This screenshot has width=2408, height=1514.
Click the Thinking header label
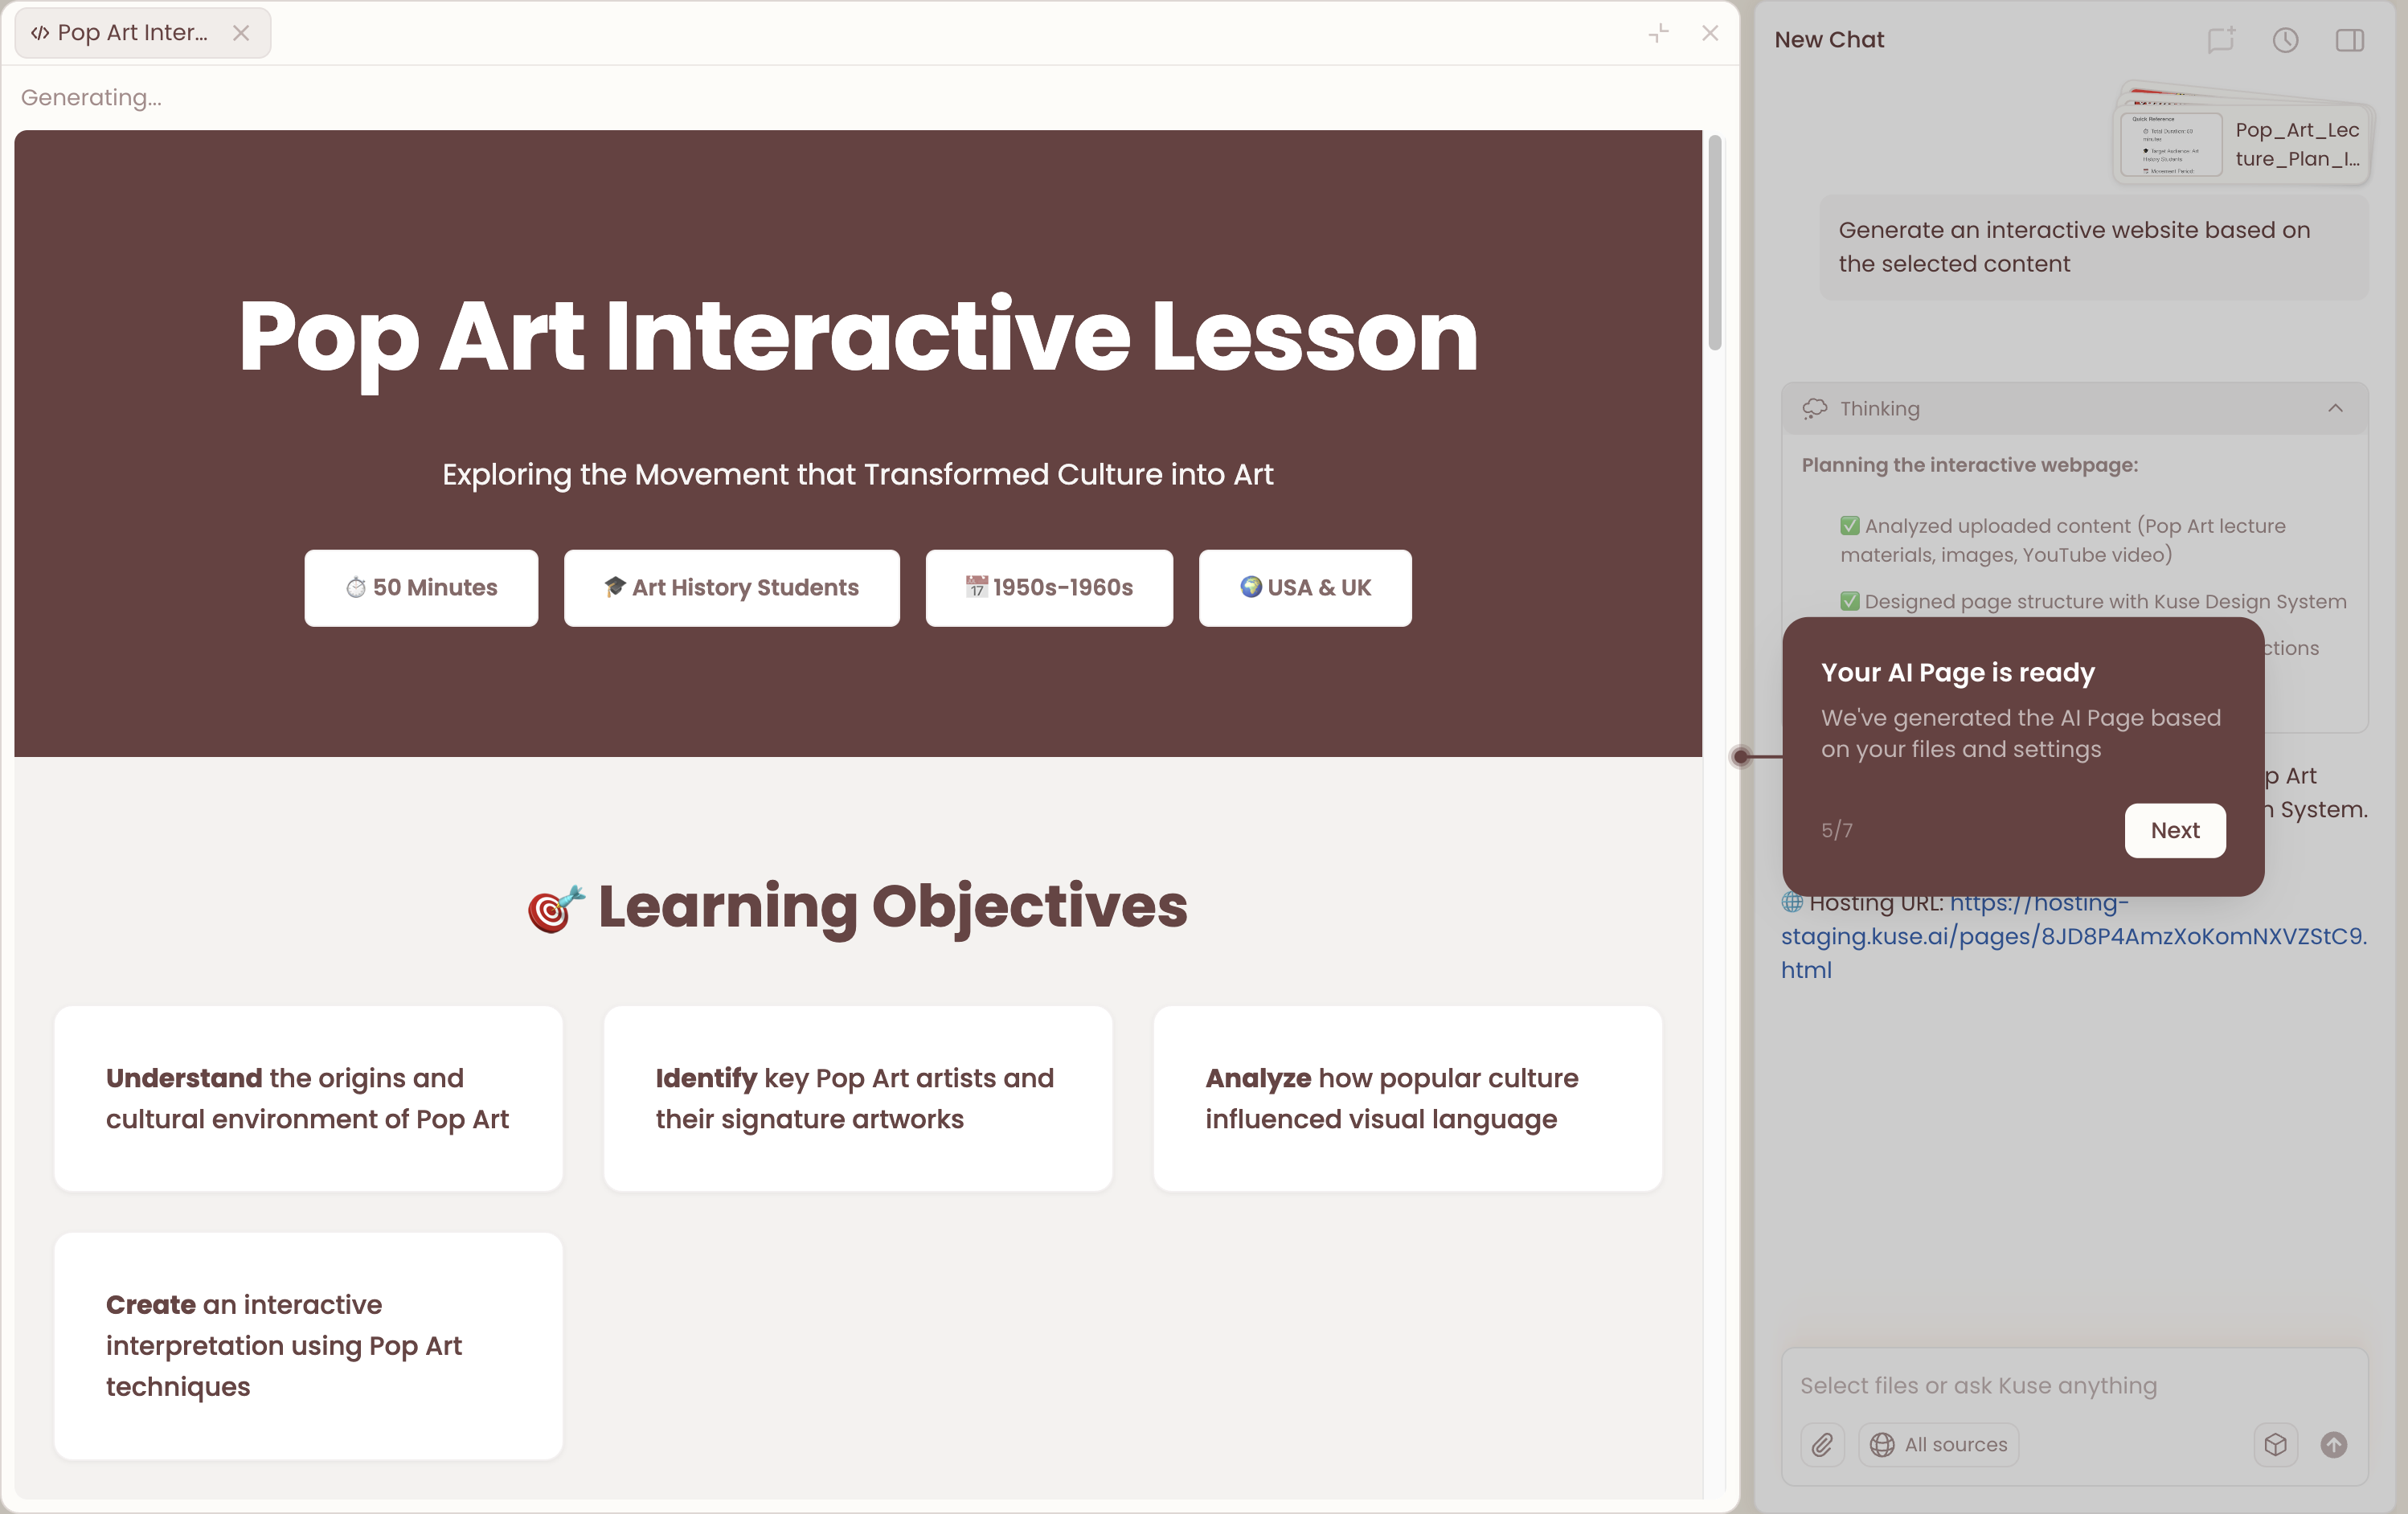[x=1879, y=408]
